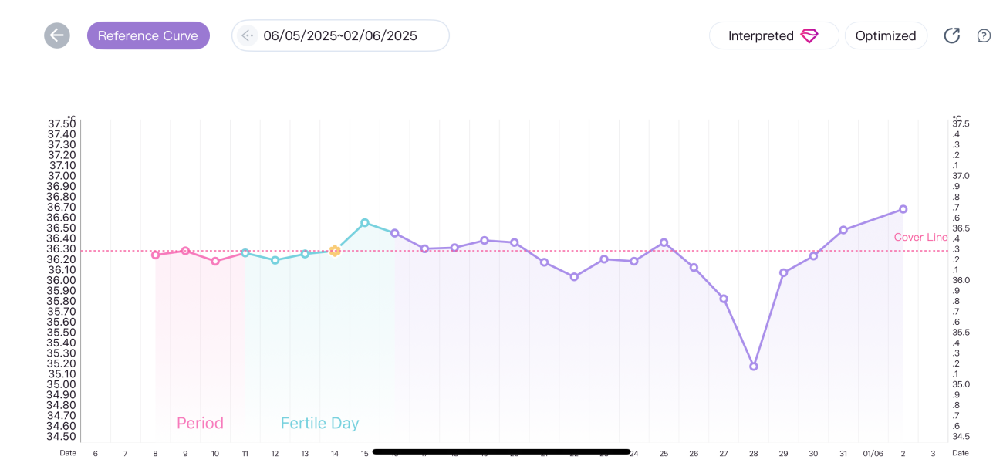Open help via the question mark icon
Image resolution: width=1003 pixels, height=463 pixels.
[x=984, y=35]
